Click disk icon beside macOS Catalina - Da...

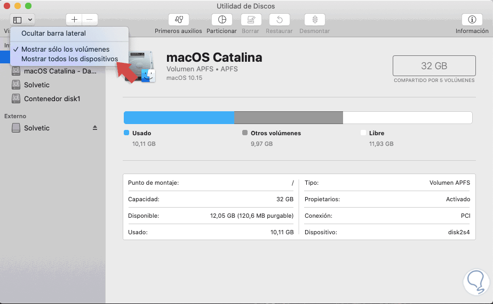tap(15, 71)
